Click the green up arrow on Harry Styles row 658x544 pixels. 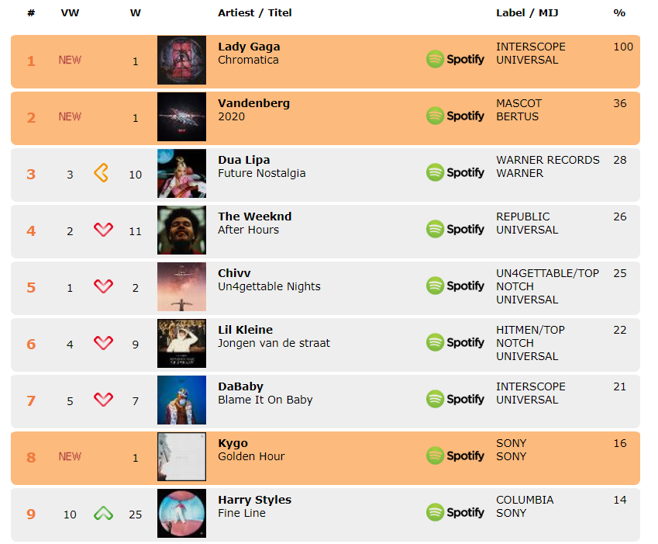point(103,513)
